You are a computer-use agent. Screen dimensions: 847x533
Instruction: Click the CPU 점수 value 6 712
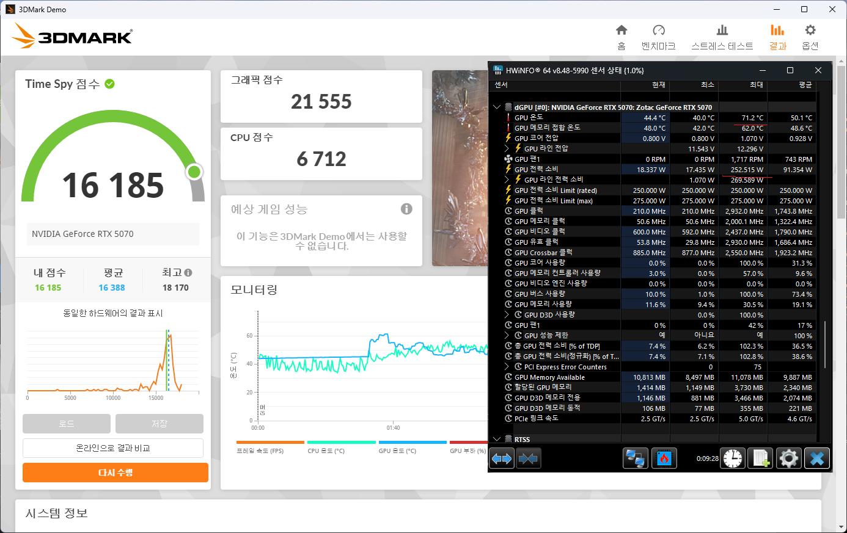[x=321, y=159]
